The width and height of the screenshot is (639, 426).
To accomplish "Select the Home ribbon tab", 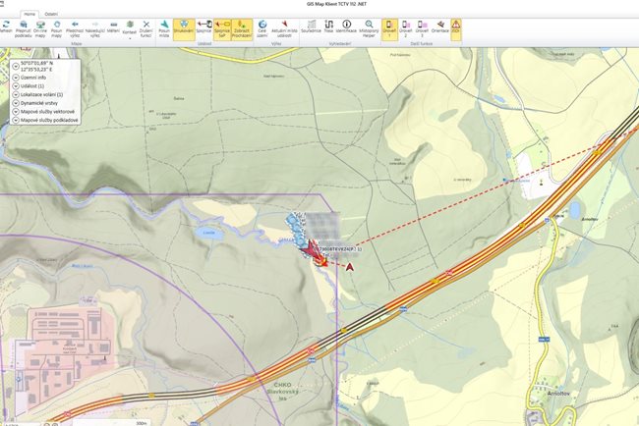I will tap(29, 14).
